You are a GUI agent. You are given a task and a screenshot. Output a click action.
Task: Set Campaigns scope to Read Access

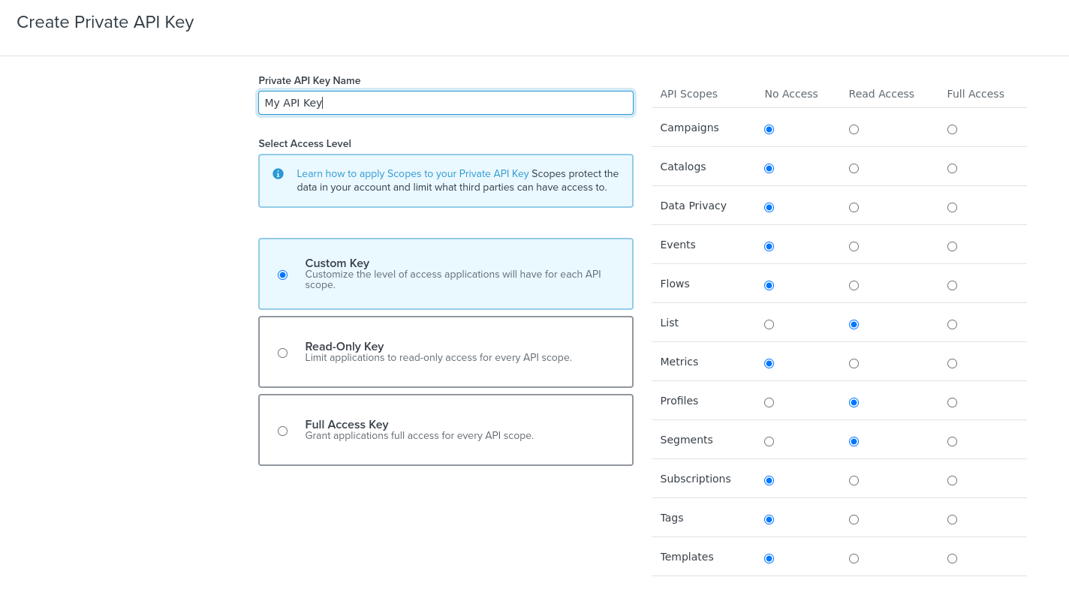pyautogui.click(x=854, y=129)
